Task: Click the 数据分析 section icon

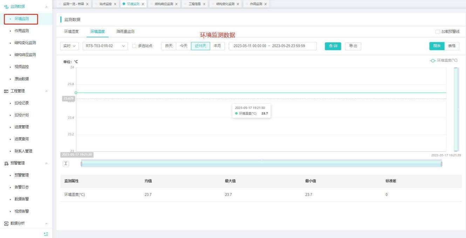Action: pos(5,223)
